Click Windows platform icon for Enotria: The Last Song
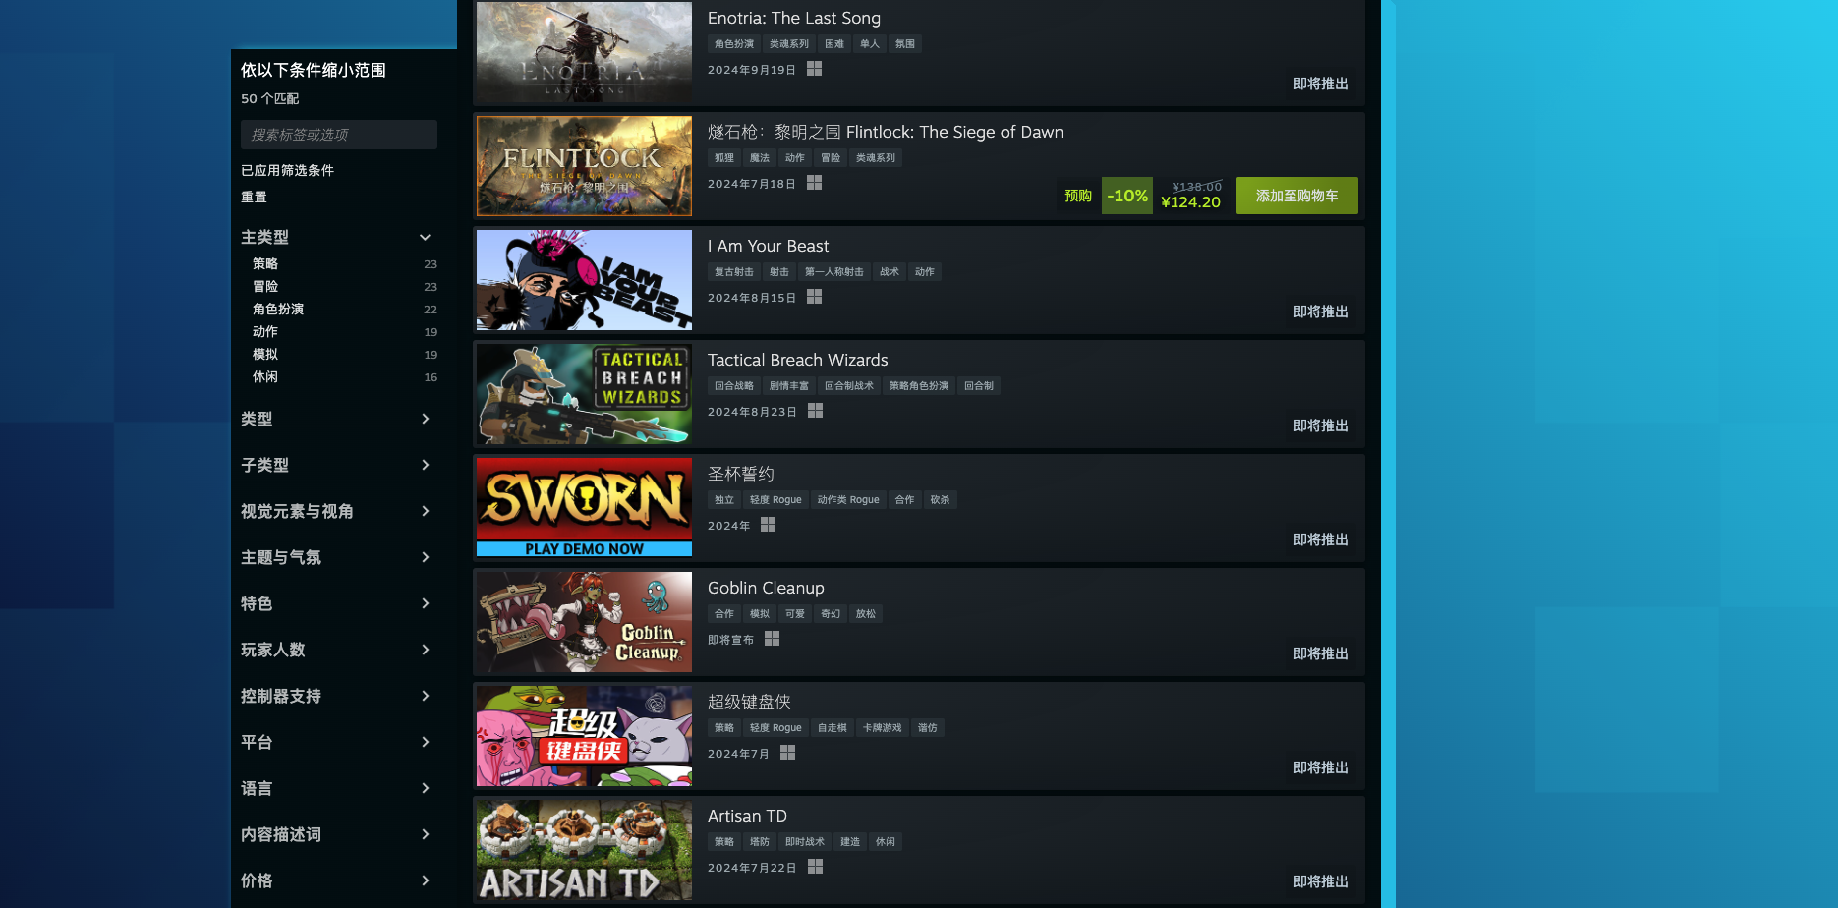Viewport: 1838px width, 908px height. (814, 69)
